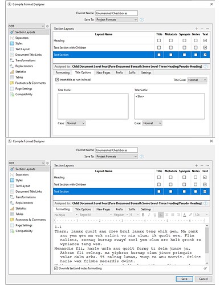The width and height of the screenshot is (220, 285).
Task: Tick Notes checkbox for Text Section, top window
Action: [195, 55]
